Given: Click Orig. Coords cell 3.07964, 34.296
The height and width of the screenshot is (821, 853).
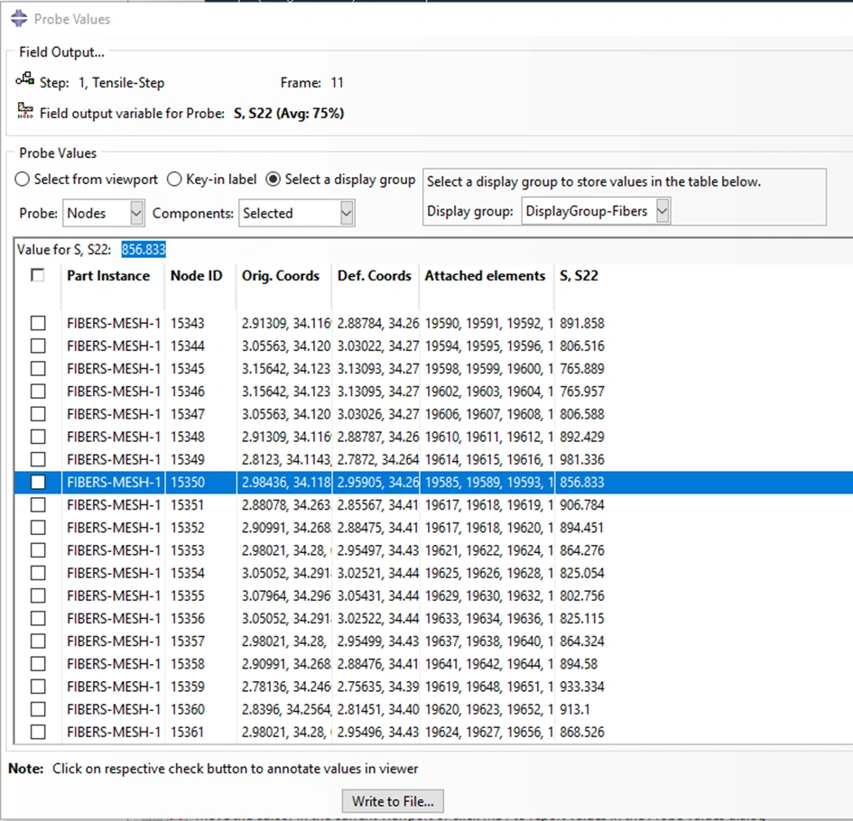Looking at the screenshot, I should [286, 596].
